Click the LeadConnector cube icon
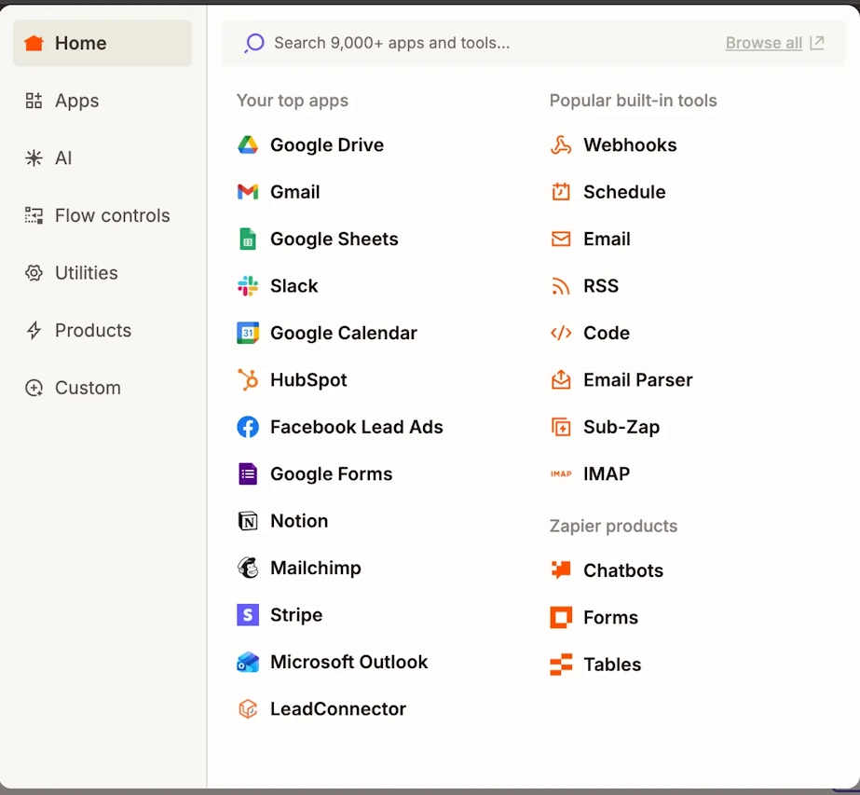Image resolution: width=860 pixels, height=795 pixels. (248, 709)
